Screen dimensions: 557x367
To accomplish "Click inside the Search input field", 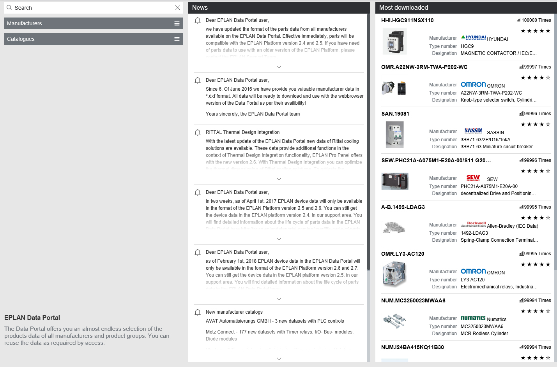I will (90, 8).
